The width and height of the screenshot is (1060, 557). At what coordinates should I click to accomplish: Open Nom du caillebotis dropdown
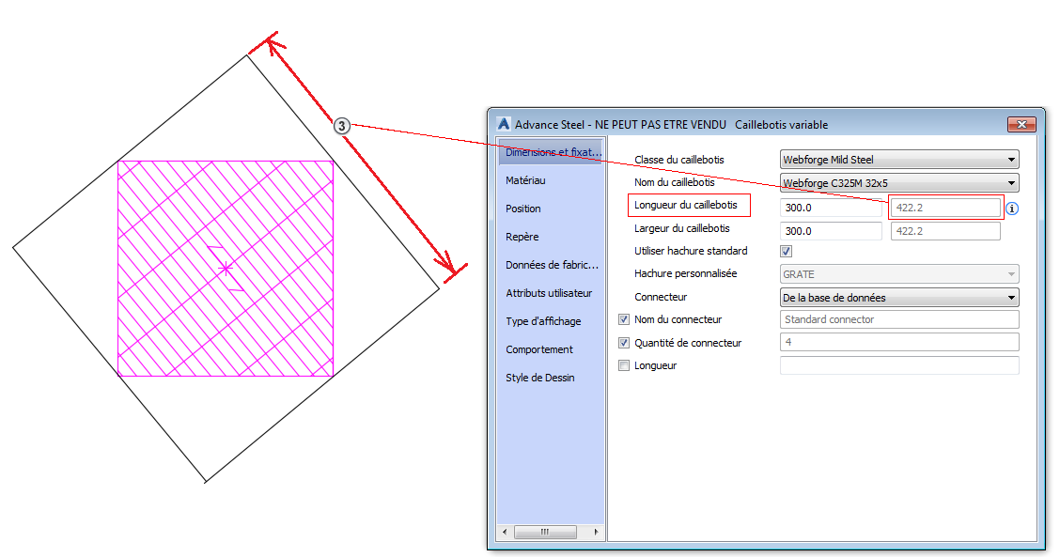pos(899,183)
